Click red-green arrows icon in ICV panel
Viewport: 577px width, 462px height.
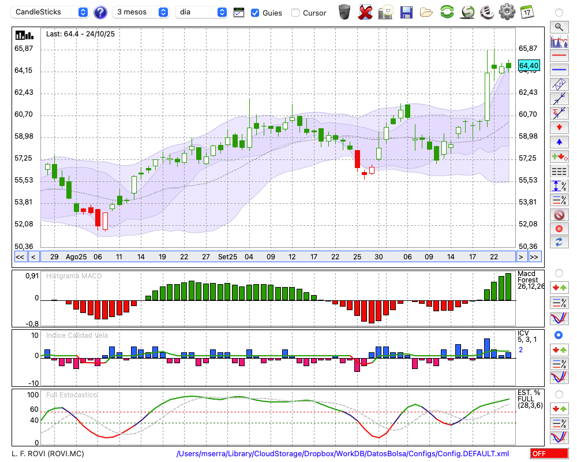(559, 350)
